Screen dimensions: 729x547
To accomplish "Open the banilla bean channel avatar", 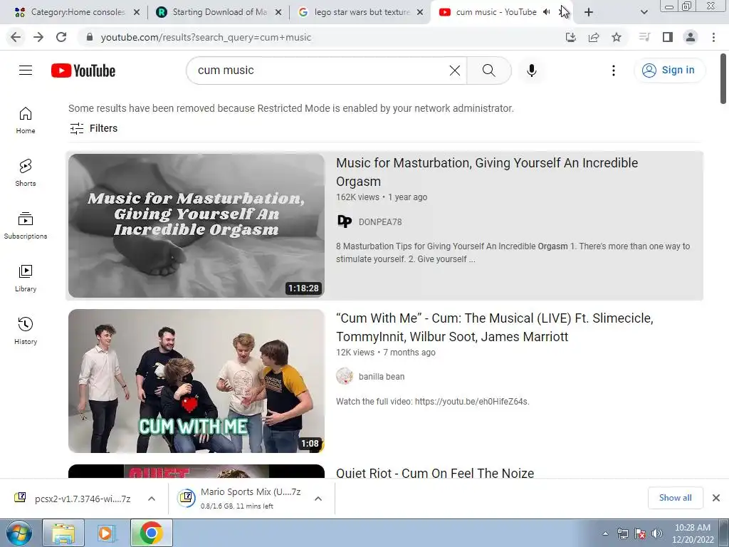I will point(345,376).
